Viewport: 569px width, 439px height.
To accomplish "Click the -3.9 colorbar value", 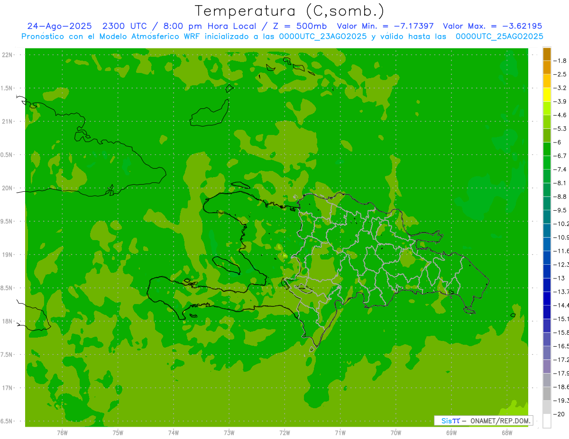I will [560, 101].
